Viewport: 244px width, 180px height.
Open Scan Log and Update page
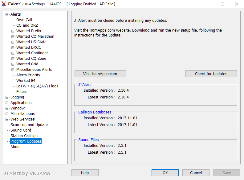point(29,125)
